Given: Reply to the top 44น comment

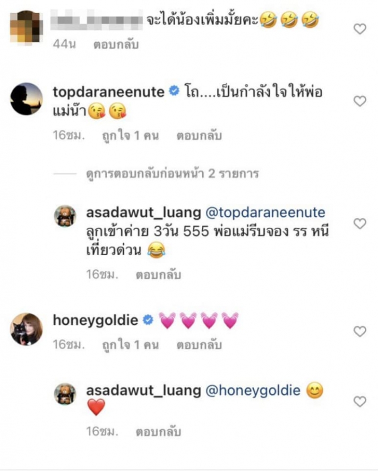Looking at the screenshot, I should pos(116,45).
